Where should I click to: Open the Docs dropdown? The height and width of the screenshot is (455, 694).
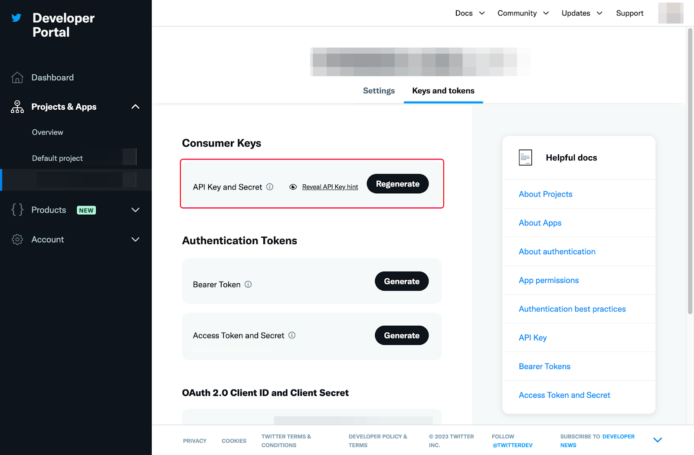(470, 13)
